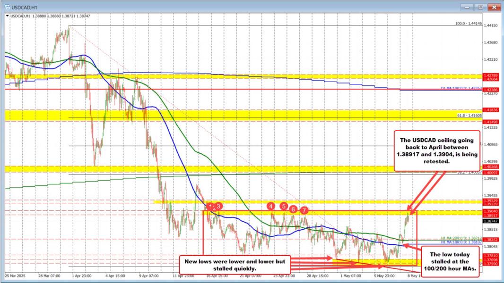
Task: Click the '5 May 23:00' date axis label
Action: click(384, 275)
